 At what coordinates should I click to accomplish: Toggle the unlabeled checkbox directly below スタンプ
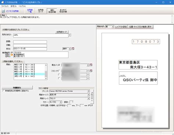[x=59, y=74]
